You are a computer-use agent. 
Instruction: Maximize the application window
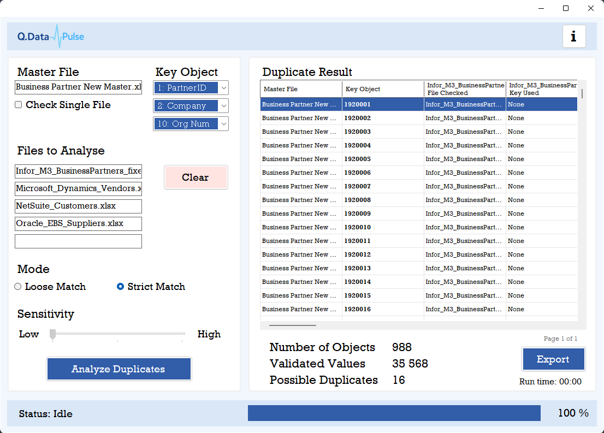click(566, 8)
